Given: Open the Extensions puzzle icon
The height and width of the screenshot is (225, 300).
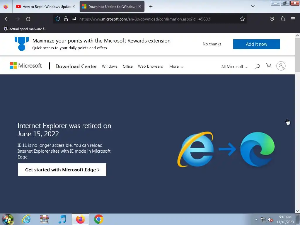Looking at the screenshot, I should pos(282,19).
